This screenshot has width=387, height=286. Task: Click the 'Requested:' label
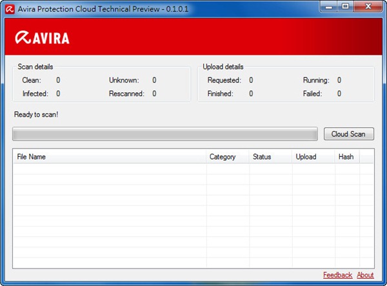point(224,80)
